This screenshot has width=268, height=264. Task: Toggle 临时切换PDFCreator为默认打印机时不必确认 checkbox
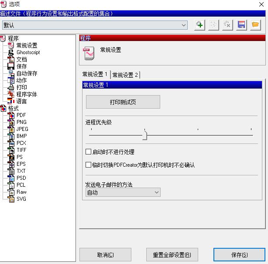coord(88,165)
